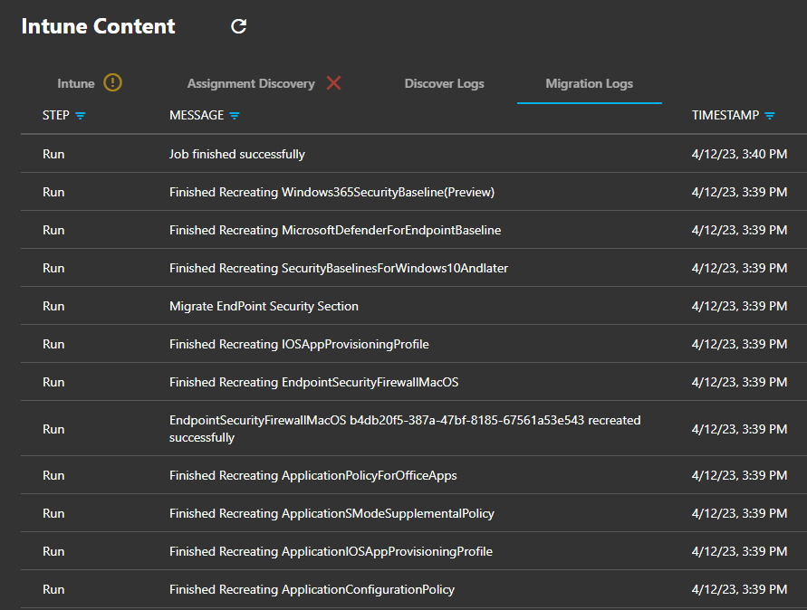Select the ApplicationConfigurationPolicy log message
Viewport: 807px width, 610px height.
coord(312,590)
